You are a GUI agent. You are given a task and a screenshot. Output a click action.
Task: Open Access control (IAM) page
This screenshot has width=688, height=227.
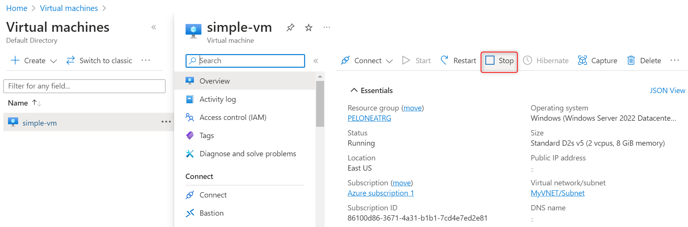pos(233,117)
